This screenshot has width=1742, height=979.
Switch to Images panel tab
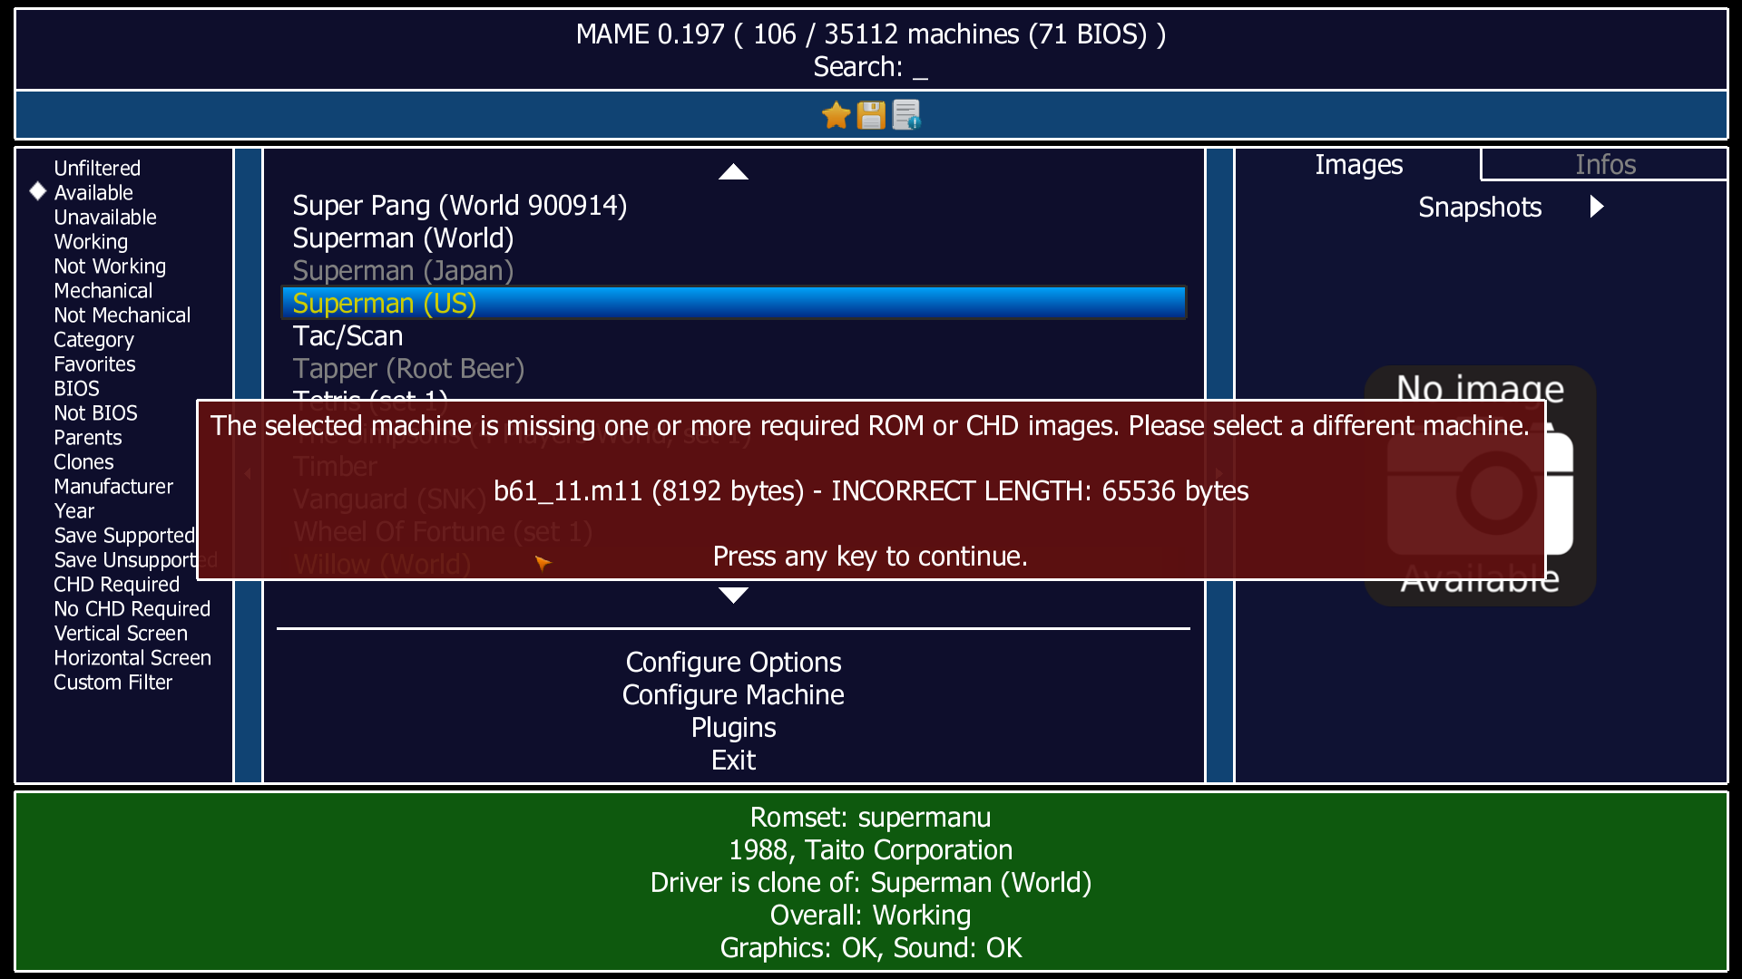(1358, 165)
